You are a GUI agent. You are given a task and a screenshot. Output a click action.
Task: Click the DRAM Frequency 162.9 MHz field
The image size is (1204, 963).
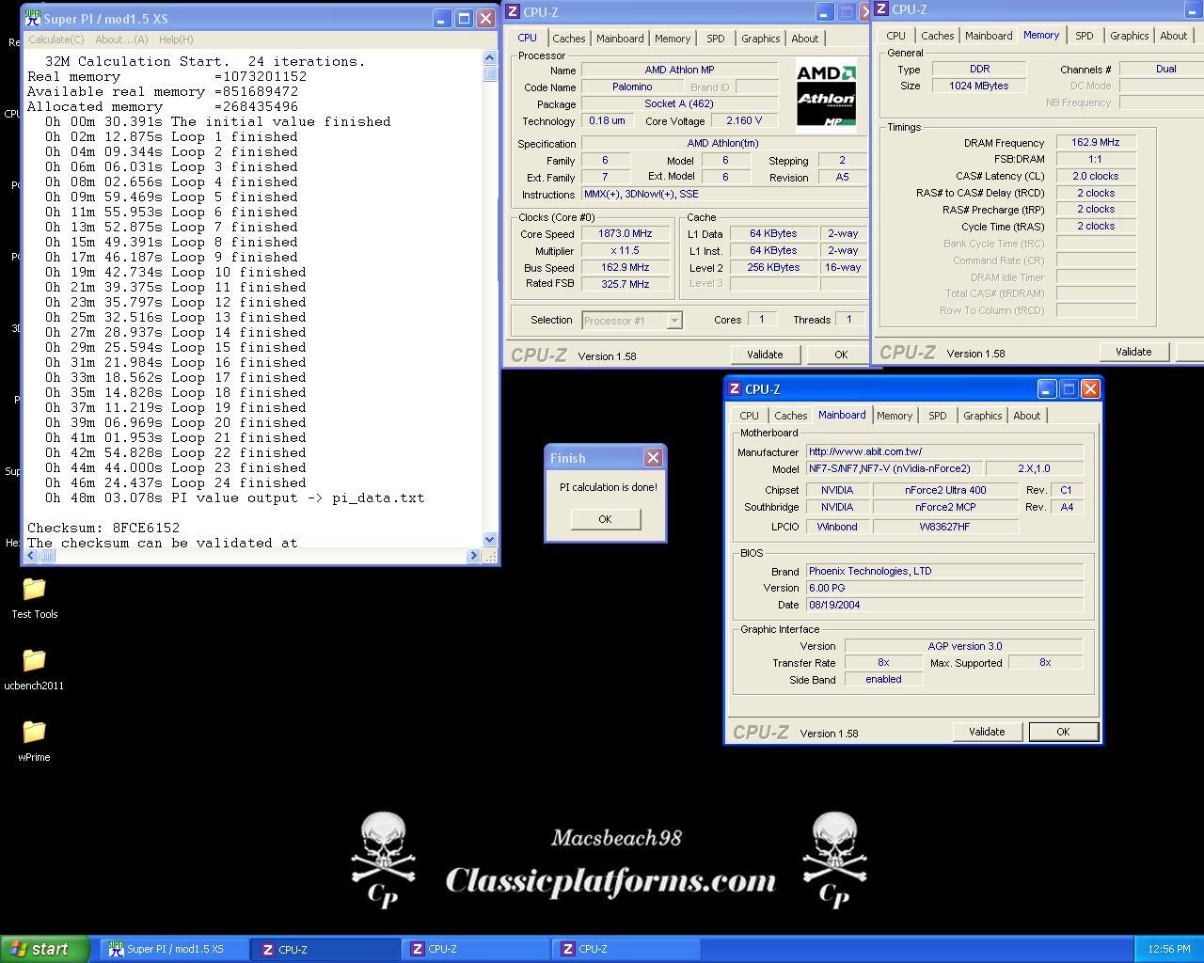point(1096,142)
